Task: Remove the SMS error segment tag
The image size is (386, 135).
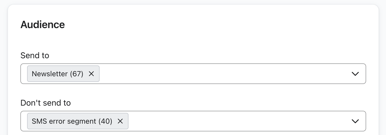Action: (x=120, y=121)
